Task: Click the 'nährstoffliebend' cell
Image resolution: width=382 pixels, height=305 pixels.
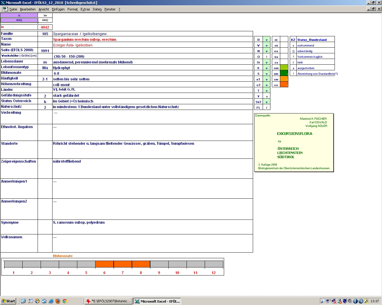Action: point(153,169)
